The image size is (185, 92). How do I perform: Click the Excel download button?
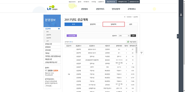(x=132, y=42)
